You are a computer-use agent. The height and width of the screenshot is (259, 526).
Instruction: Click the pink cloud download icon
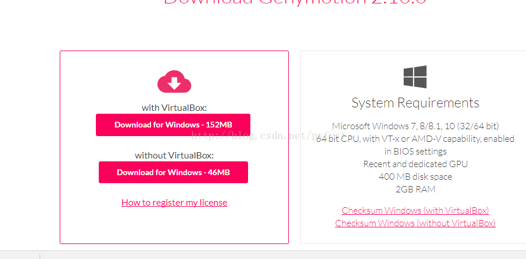pyautogui.click(x=174, y=82)
